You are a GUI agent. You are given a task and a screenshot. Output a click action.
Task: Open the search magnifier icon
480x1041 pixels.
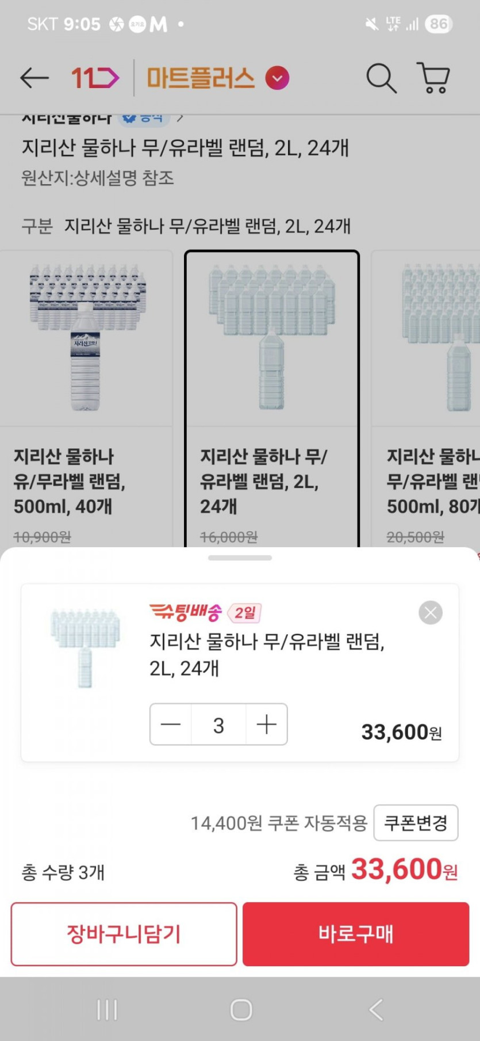click(381, 78)
